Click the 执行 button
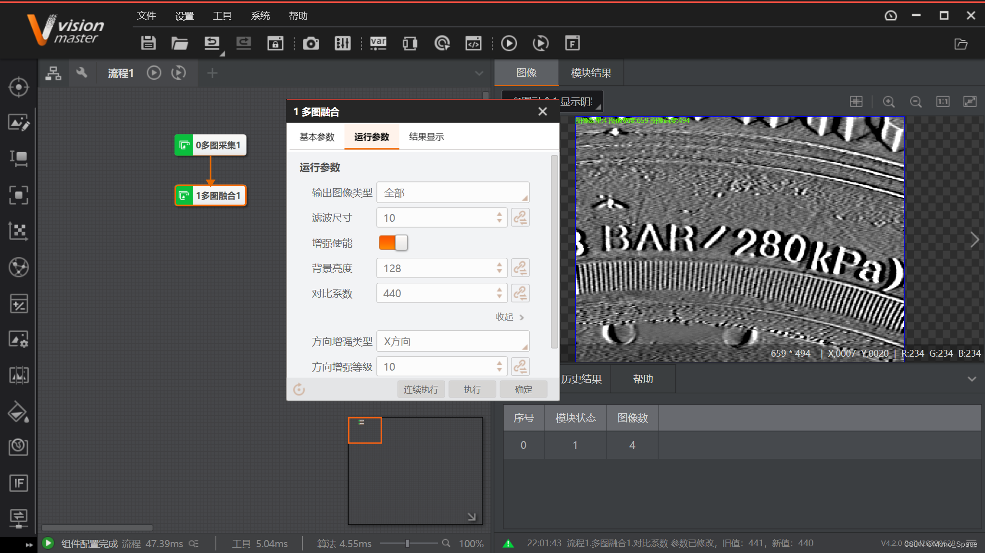The image size is (985, 553). 472,389
